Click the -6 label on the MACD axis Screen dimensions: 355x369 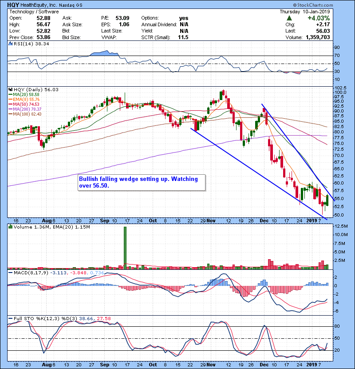[x=336, y=311]
